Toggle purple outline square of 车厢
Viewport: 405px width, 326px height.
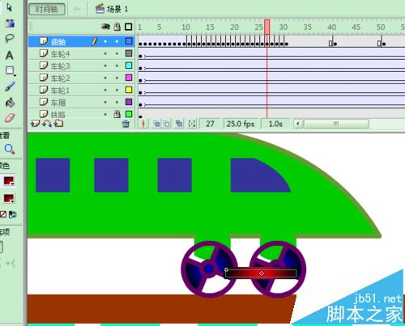129,102
